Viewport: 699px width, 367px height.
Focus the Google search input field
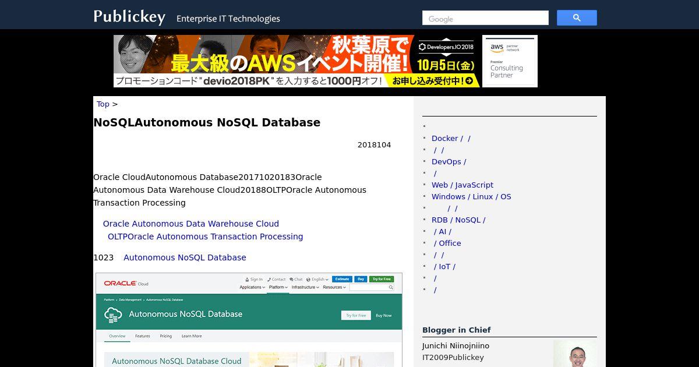coord(485,18)
